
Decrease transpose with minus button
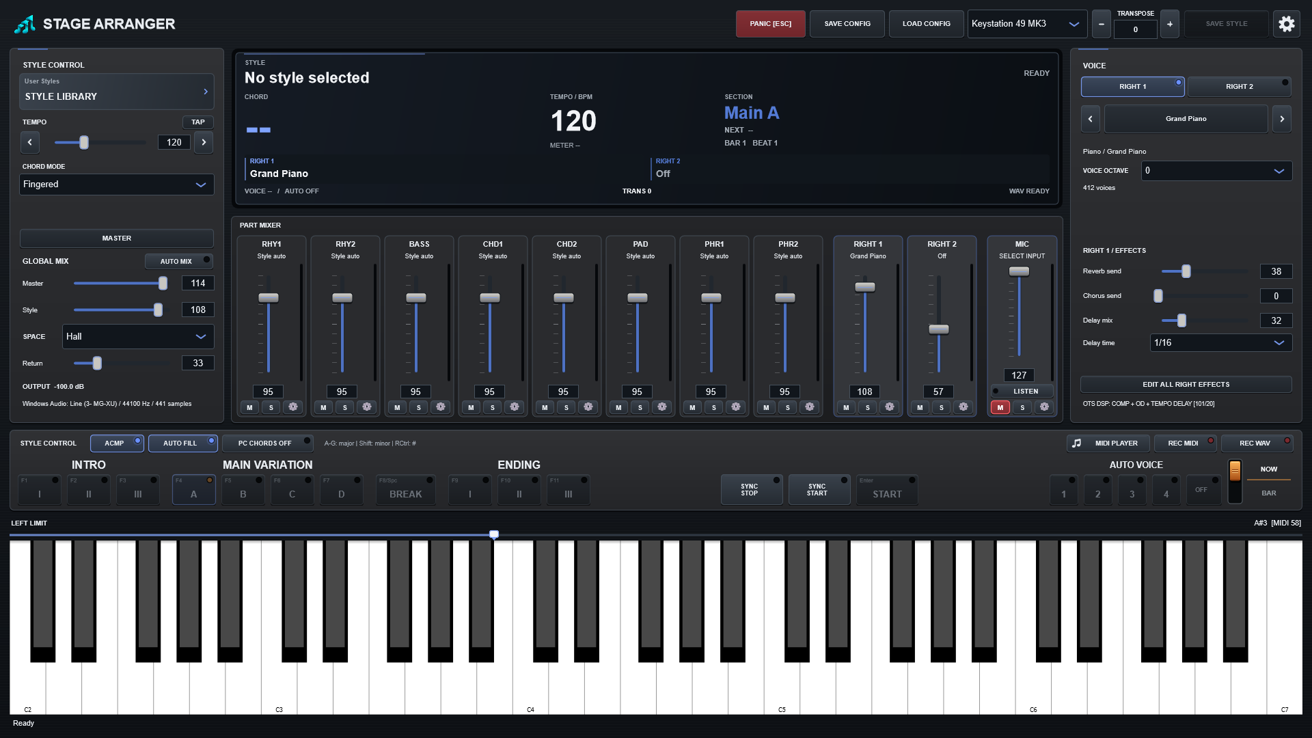(1102, 24)
